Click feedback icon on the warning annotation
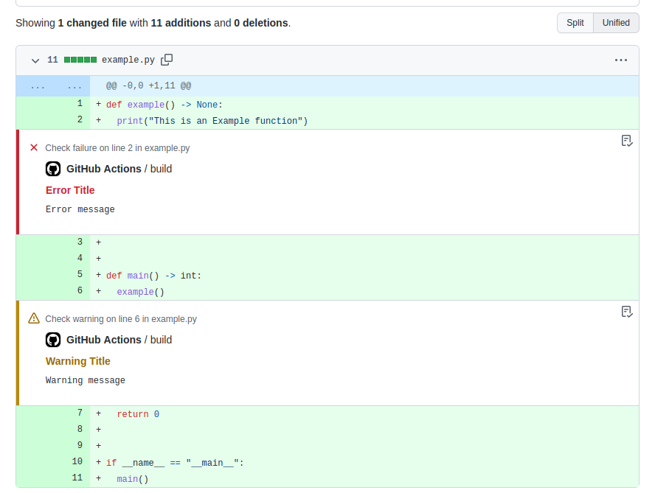Image resolution: width=655 pixels, height=493 pixels. click(x=626, y=312)
